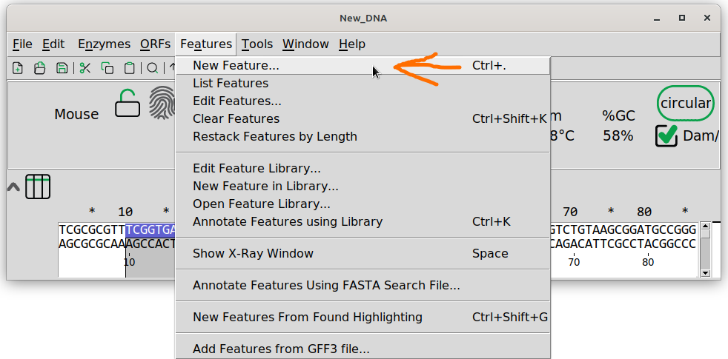Click the paste clipboard icon

130,68
